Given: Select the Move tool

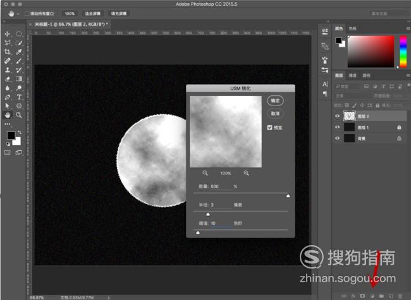Looking at the screenshot, I should (8, 33).
